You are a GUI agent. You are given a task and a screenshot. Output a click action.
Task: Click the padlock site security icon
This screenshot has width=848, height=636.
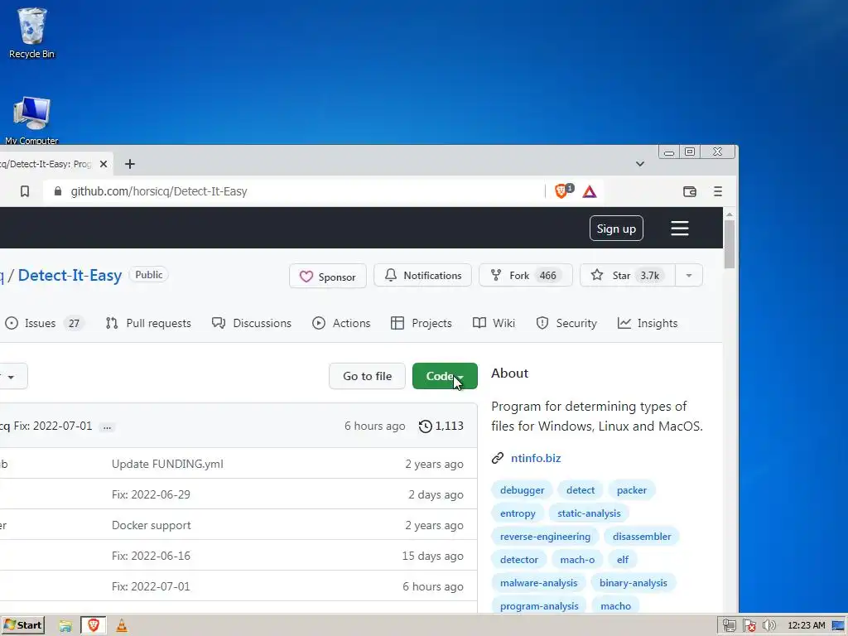pos(58,191)
